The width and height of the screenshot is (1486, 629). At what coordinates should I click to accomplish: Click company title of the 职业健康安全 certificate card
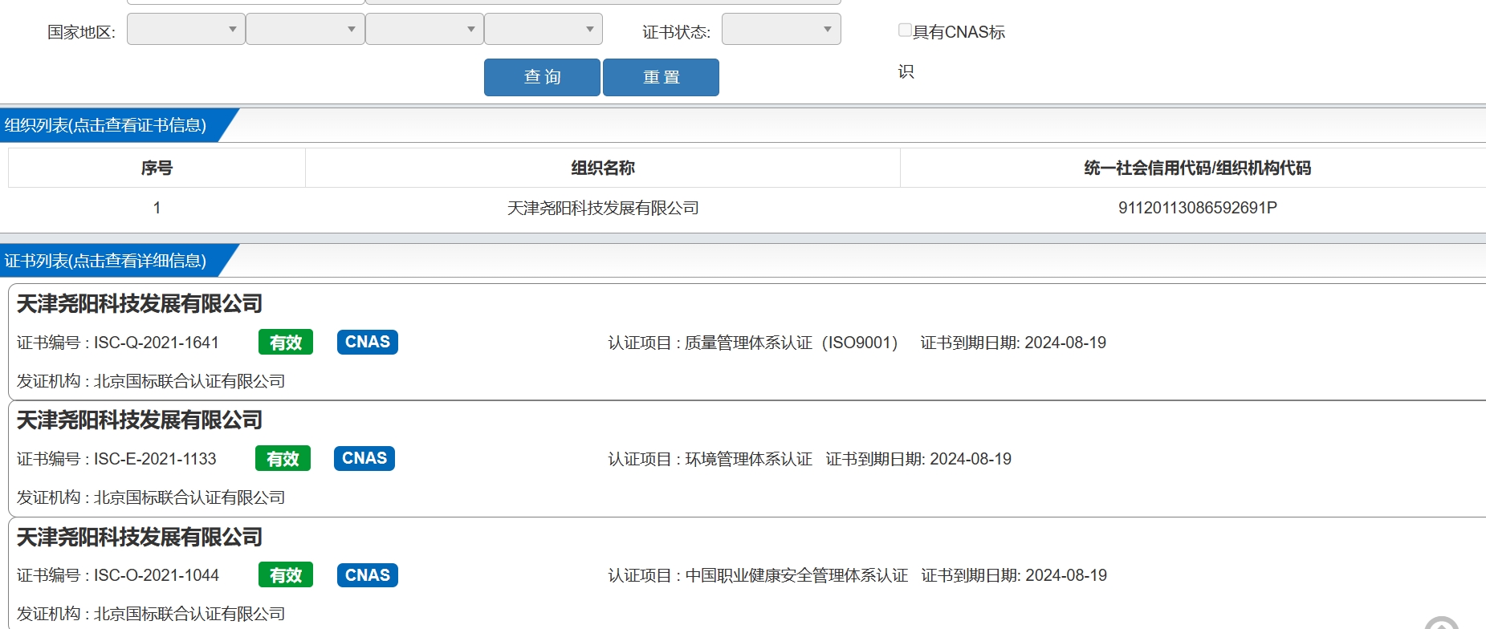pos(140,537)
